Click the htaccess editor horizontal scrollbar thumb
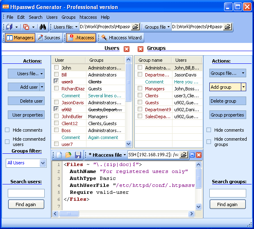The width and height of the screenshot is (254, 229). pos(69,213)
